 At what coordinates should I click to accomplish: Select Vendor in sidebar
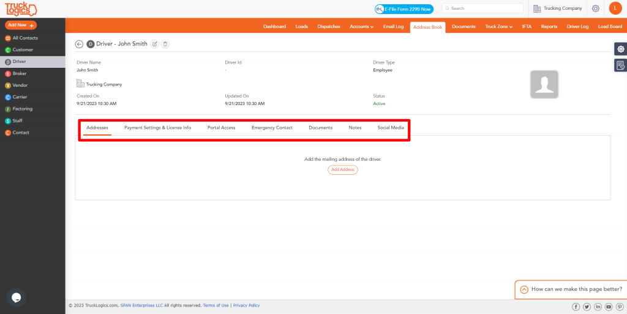32,85
